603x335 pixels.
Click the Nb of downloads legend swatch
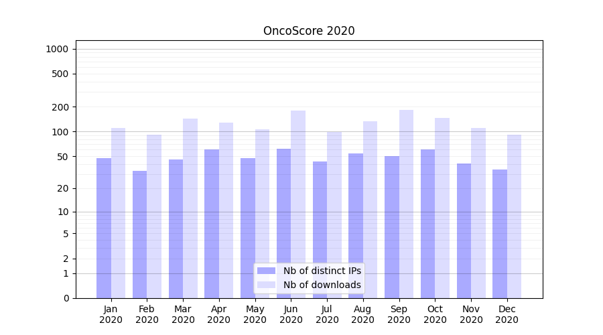(266, 285)
